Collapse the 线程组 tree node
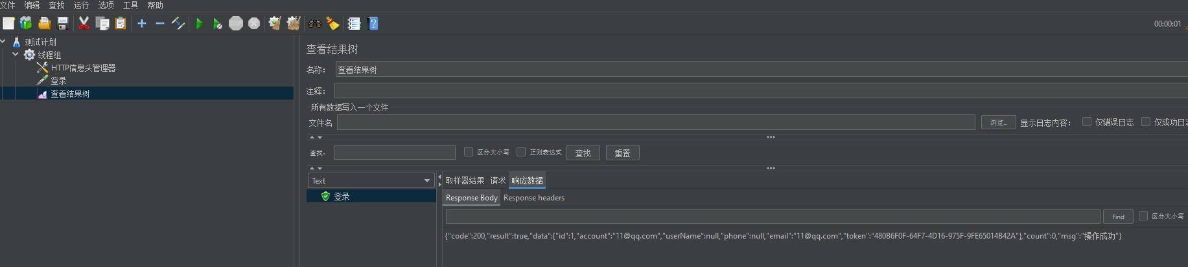Screen dimensions: 1188x267 click(16, 54)
